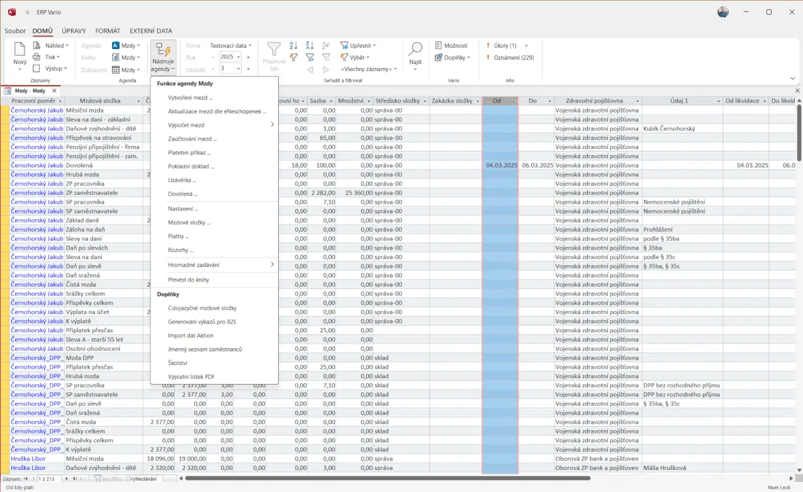The height and width of the screenshot is (492, 803).
Task: Sort ascending with the A-Z icon
Action: [x=293, y=45]
